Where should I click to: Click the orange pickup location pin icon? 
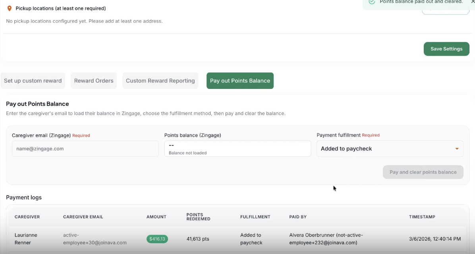point(10,8)
